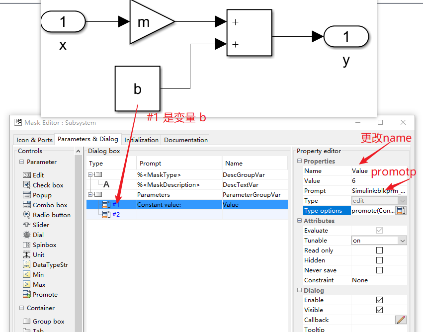Viewport: 423px width, 332px height.
Task: Add a DataTypeStr control
Action: (45, 265)
